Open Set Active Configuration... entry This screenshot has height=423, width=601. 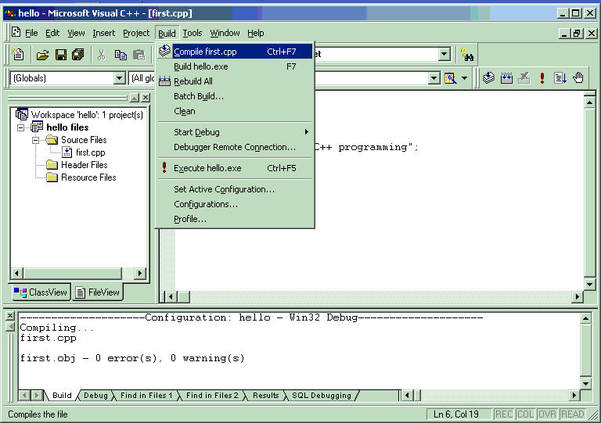(x=235, y=189)
